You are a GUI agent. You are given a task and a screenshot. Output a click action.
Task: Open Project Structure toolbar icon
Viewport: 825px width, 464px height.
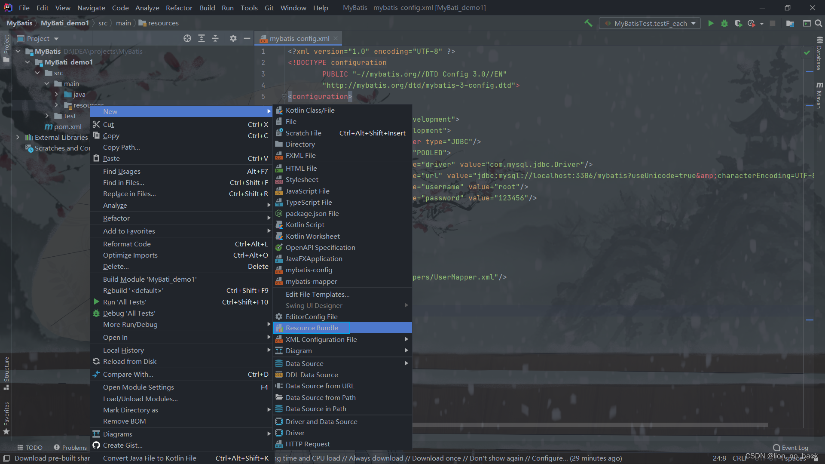pos(790,23)
